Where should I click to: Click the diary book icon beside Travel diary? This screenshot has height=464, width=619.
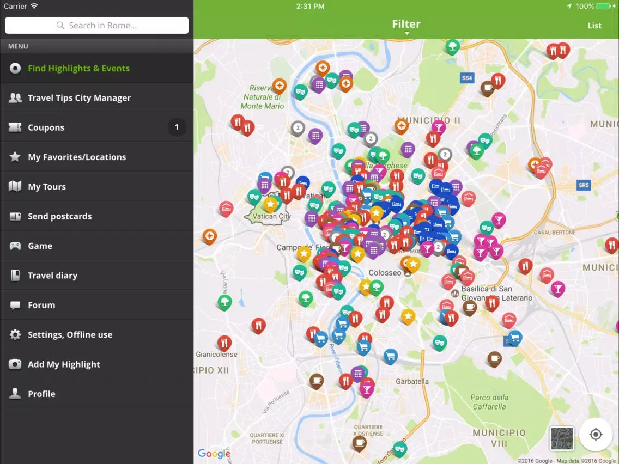click(x=15, y=276)
